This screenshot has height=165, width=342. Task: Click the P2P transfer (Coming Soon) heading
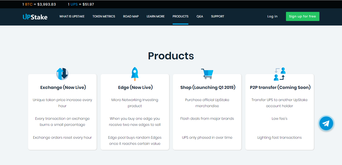pos(280,87)
